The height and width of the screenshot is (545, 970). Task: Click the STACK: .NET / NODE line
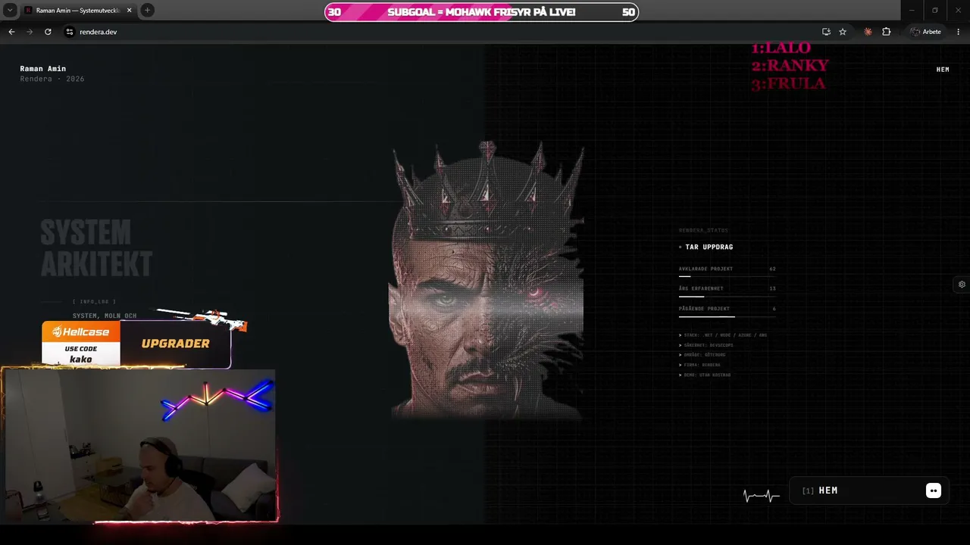pyautogui.click(x=724, y=335)
